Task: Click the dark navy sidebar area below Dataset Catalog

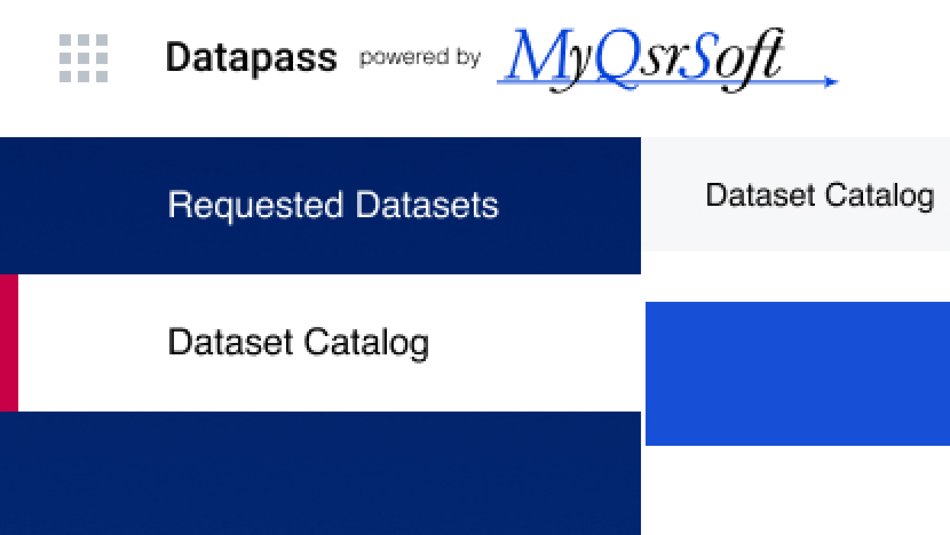Action: click(320, 474)
